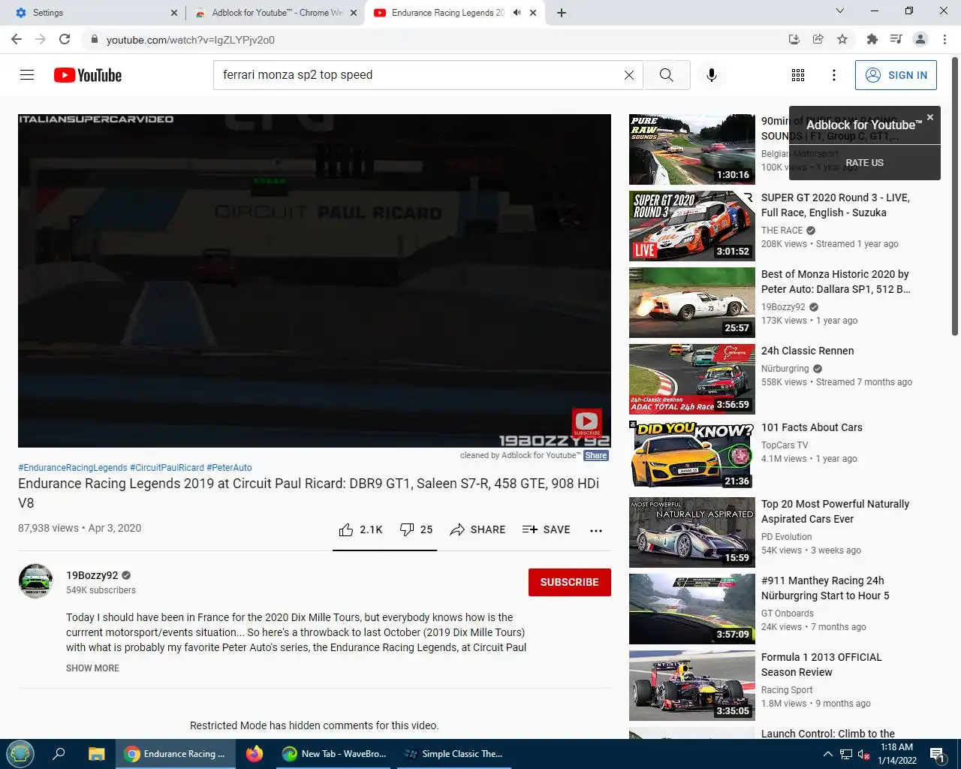Open #PeterAuto hashtag link

click(229, 468)
